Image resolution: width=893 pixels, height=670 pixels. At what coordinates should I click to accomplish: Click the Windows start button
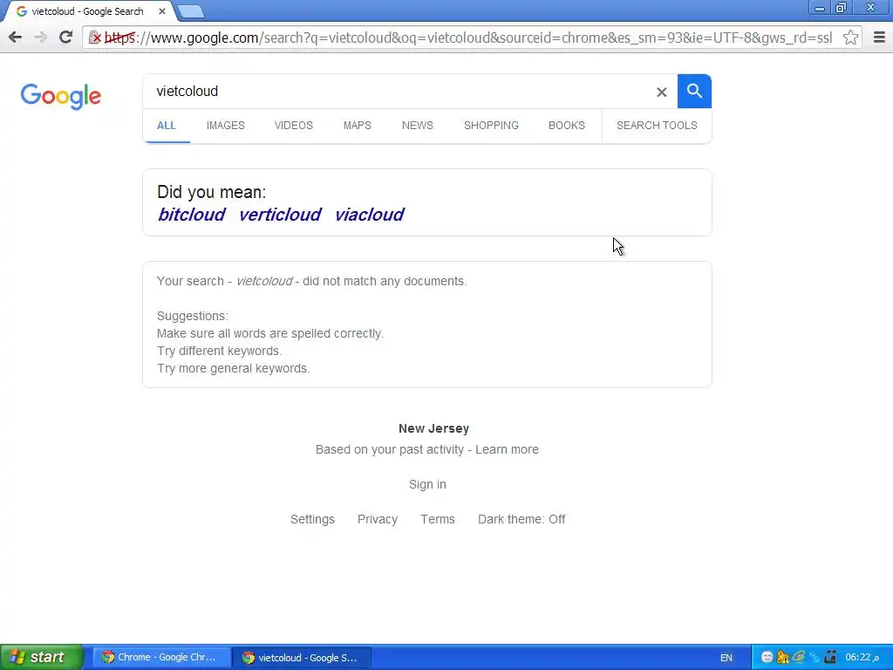click(x=40, y=657)
